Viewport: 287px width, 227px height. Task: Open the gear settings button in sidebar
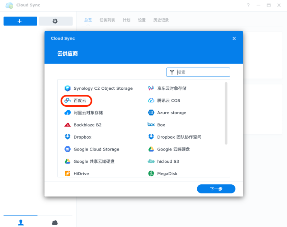(x=56, y=21)
